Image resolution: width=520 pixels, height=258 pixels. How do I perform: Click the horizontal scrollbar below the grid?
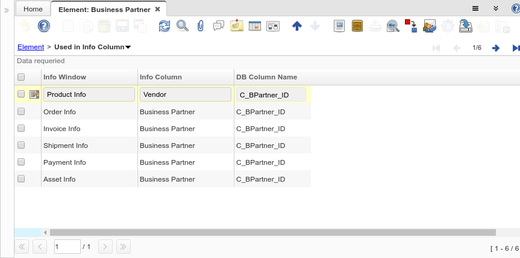click(272, 232)
